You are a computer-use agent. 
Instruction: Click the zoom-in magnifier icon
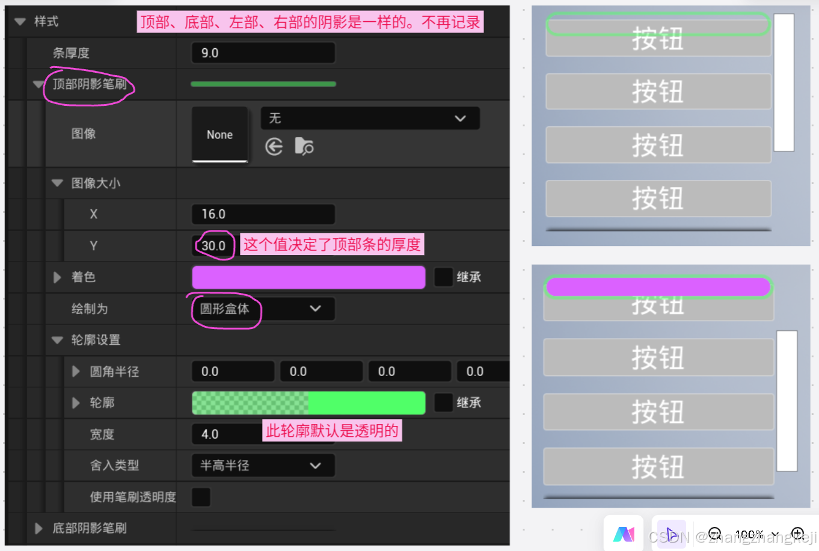[x=798, y=534]
